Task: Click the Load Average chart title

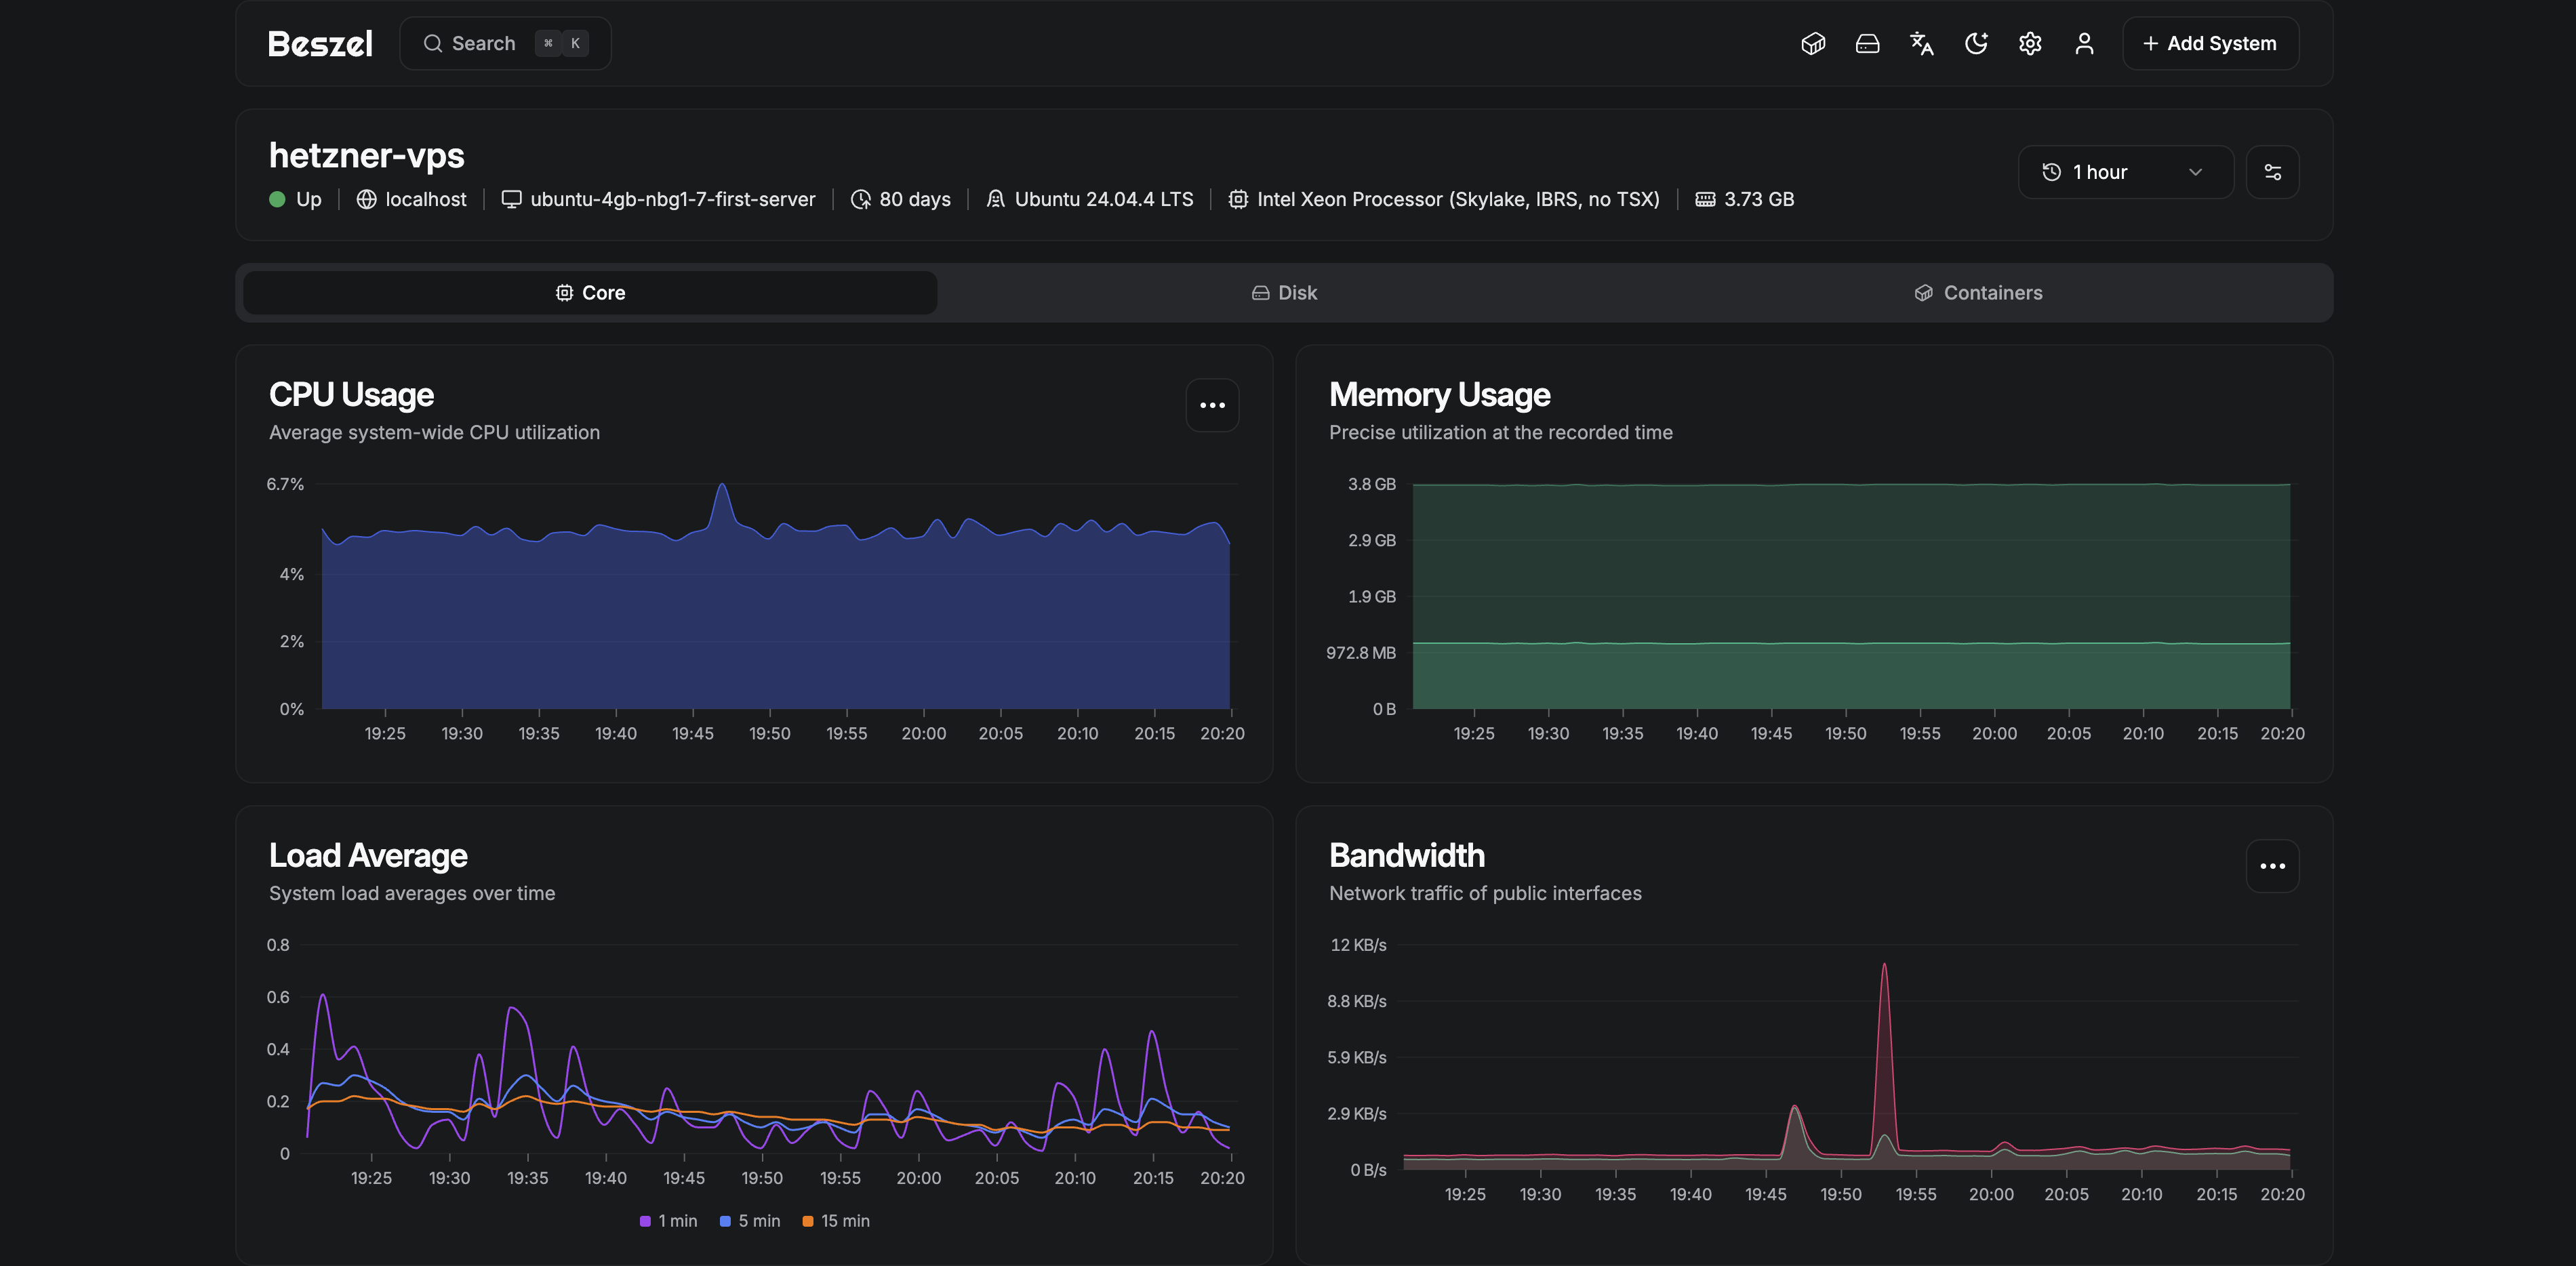Action: 368,856
